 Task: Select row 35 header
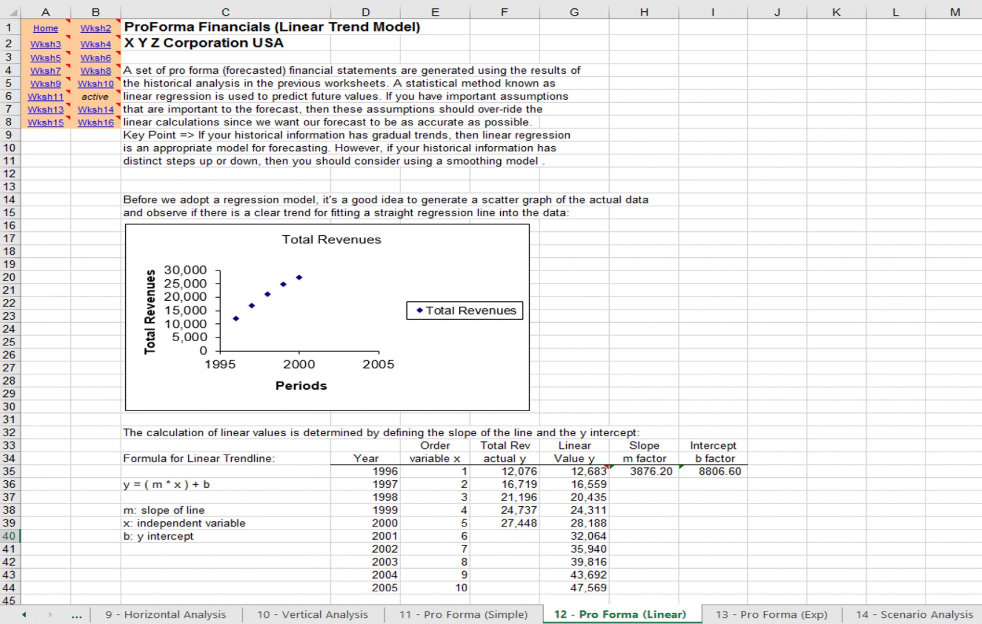pos(9,471)
